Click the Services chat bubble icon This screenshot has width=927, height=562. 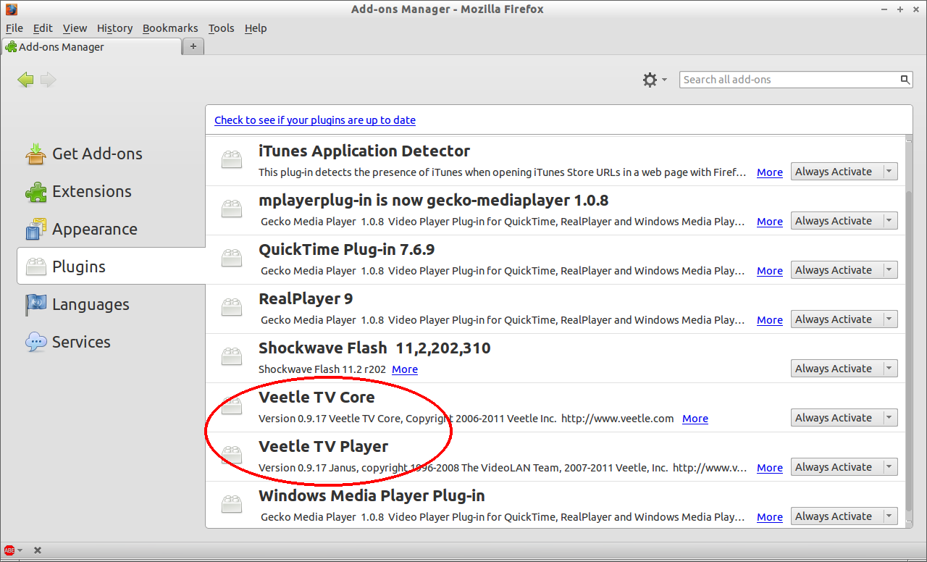click(35, 342)
